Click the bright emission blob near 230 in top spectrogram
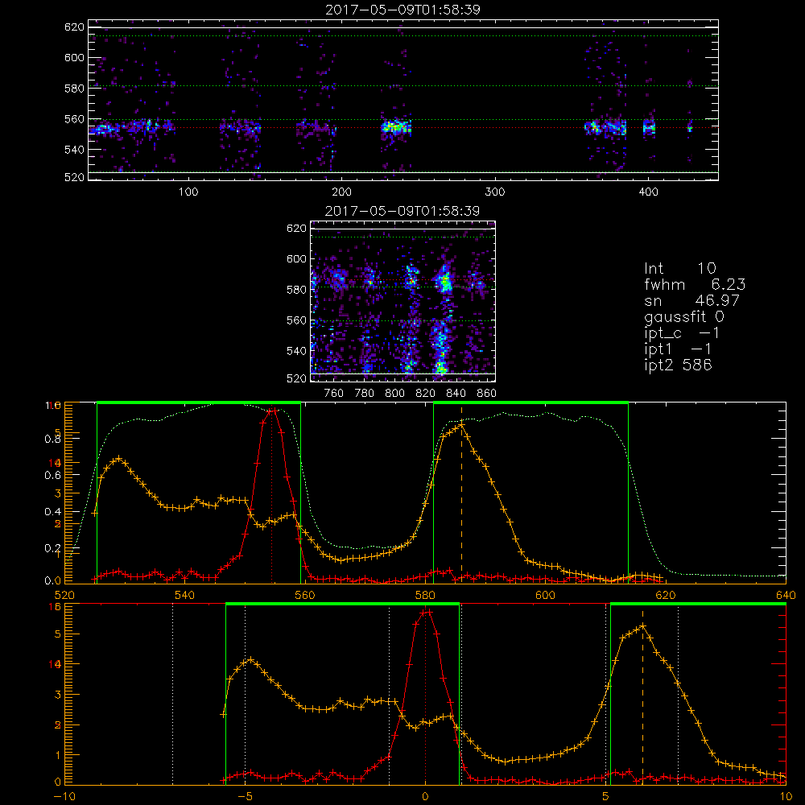The width and height of the screenshot is (805, 805). (x=396, y=126)
